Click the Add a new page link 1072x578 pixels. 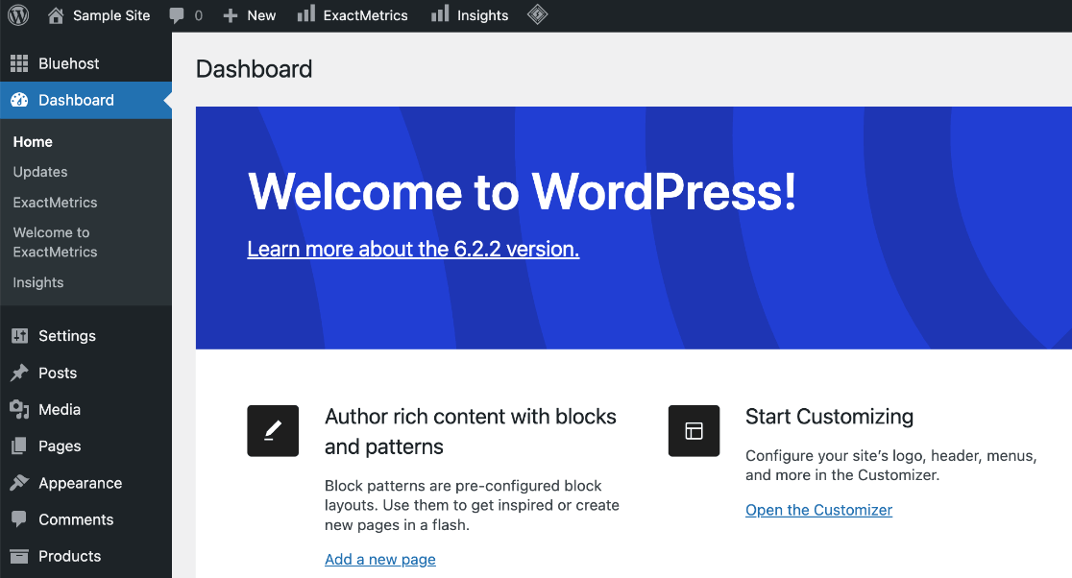point(380,560)
